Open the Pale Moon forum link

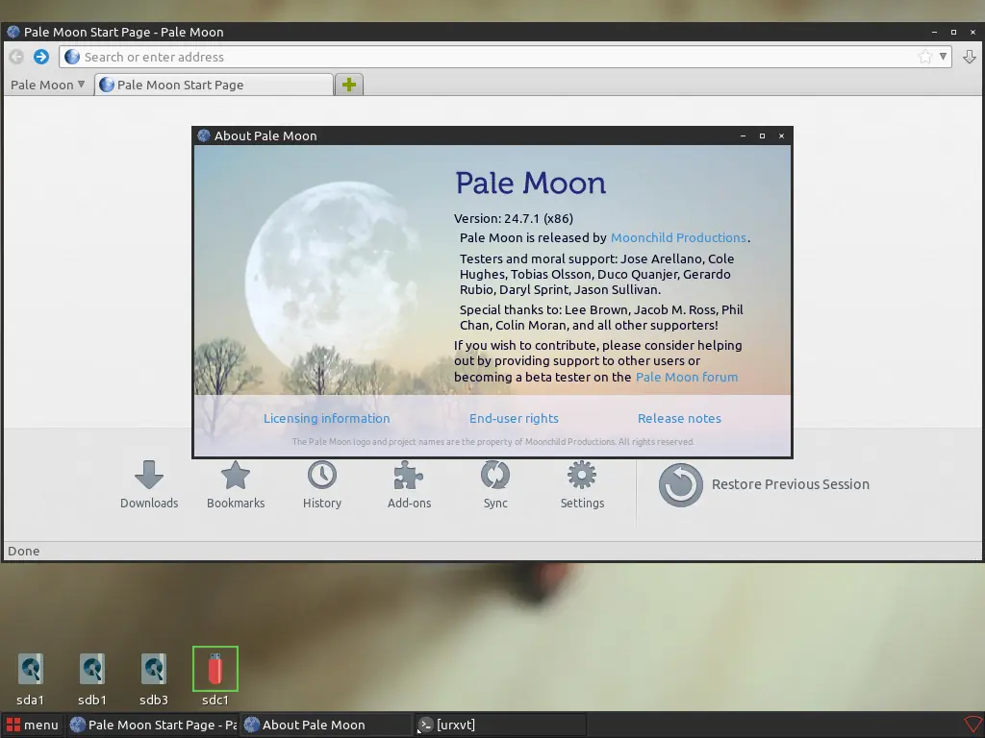pyautogui.click(x=687, y=377)
